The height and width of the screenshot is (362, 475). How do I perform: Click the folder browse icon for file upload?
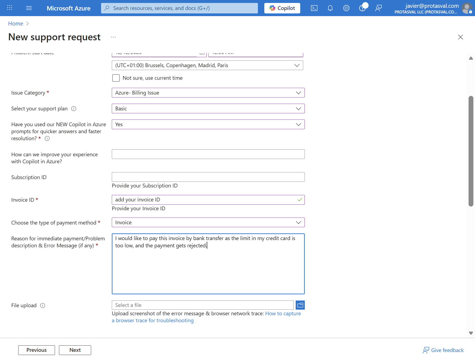pyautogui.click(x=300, y=305)
